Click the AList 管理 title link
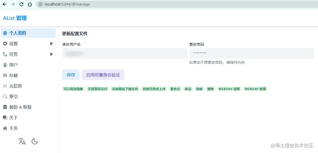The height and width of the screenshot is (153, 318). pyautogui.click(x=15, y=18)
